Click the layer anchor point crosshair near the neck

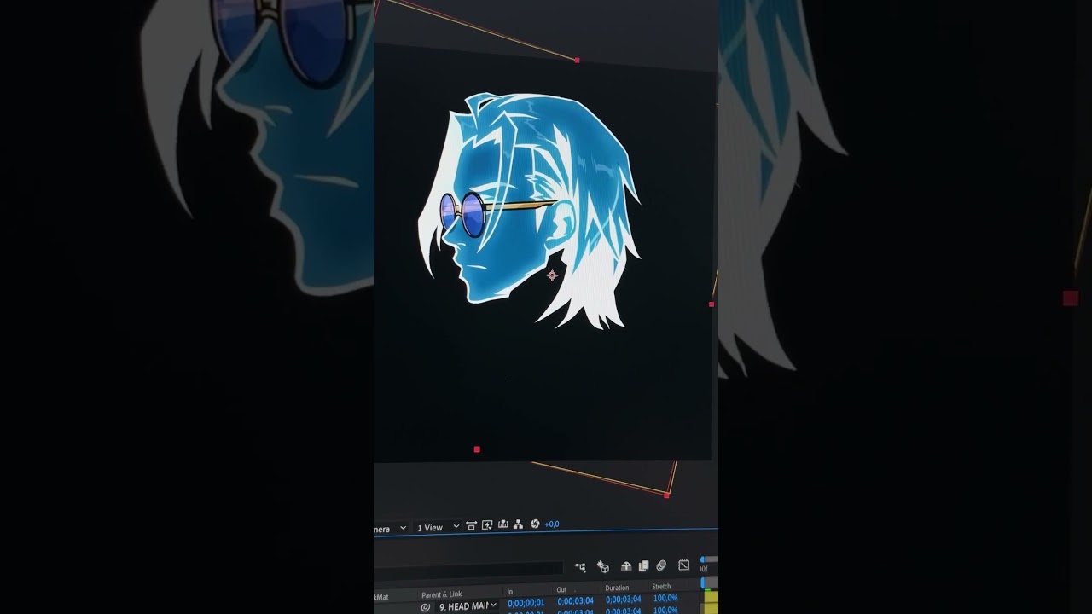click(x=552, y=275)
